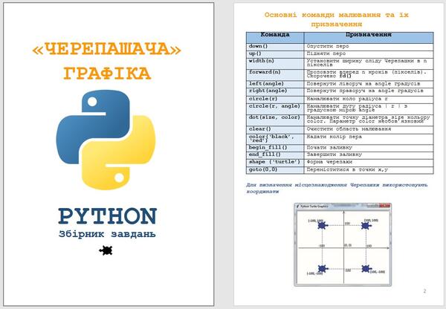Click the 'Підняти перо' description

click(x=326, y=53)
